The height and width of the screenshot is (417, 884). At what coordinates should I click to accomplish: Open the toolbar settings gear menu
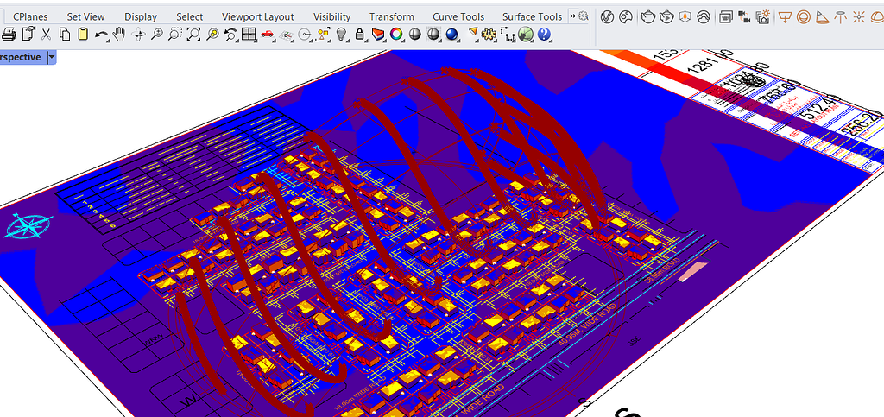click(584, 16)
